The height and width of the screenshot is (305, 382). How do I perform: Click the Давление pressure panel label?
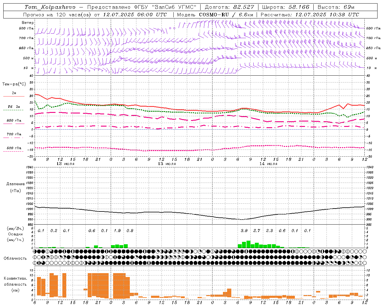(x=16, y=184)
